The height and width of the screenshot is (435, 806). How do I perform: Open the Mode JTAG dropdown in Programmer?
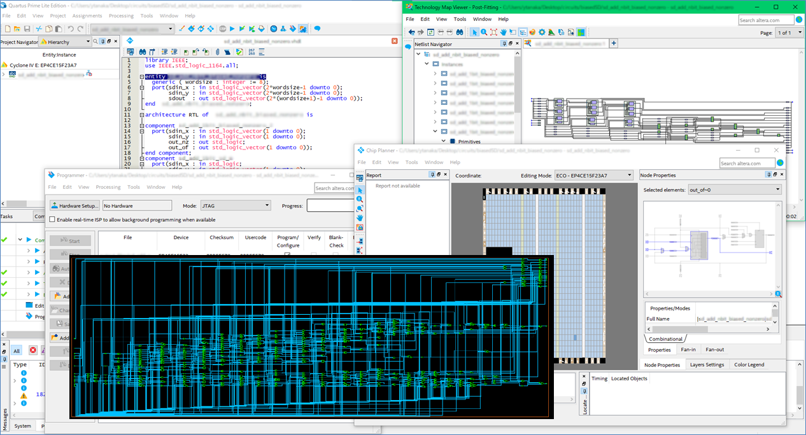point(235,205)
